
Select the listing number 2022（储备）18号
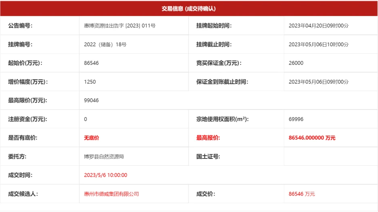pyautogui.click(x=105, y=45)
